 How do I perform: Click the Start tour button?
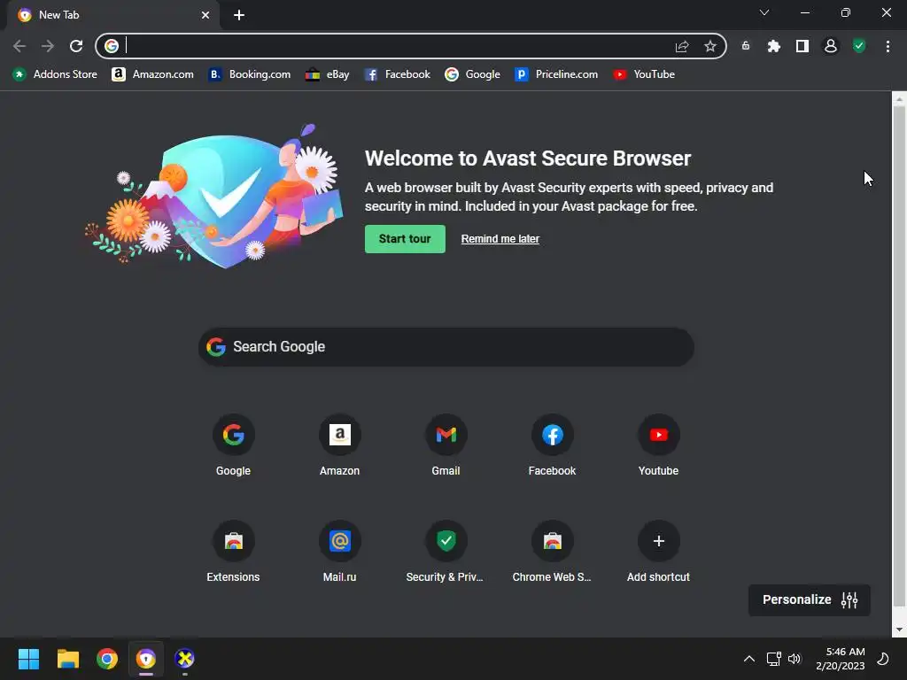405,239
